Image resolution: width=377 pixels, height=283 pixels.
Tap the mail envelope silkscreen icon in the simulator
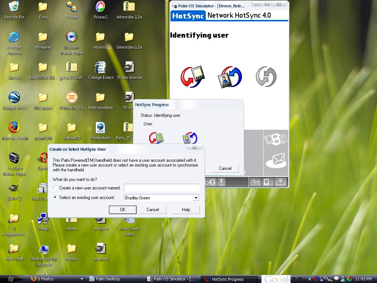(276, 160)
